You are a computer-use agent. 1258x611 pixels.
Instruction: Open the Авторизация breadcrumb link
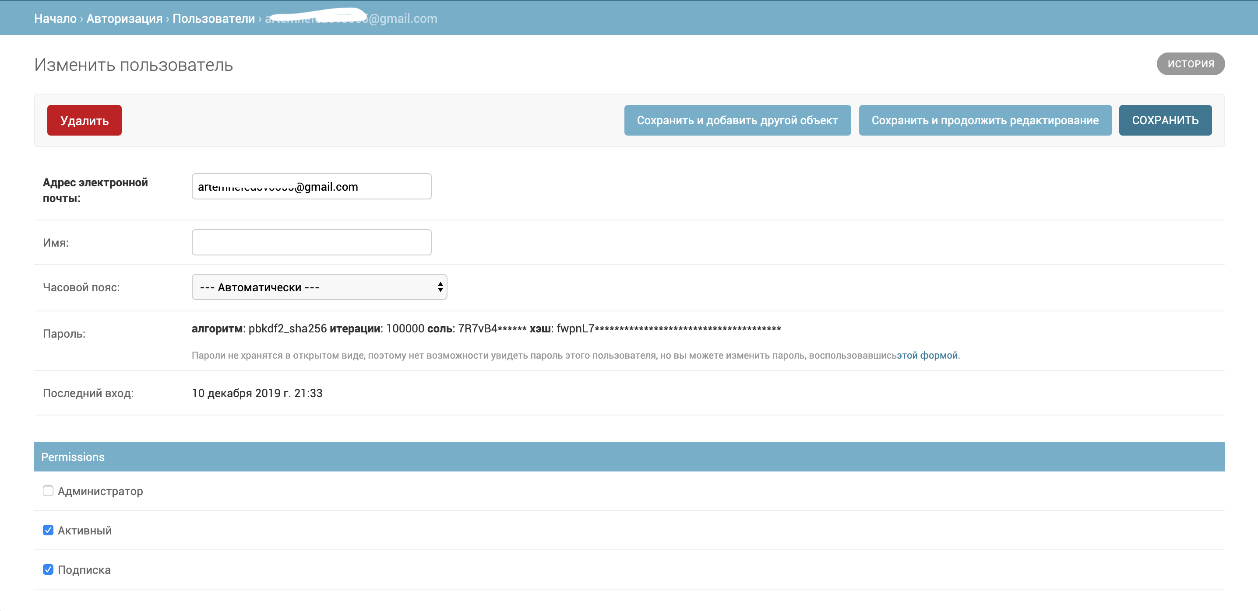(124, 18)
